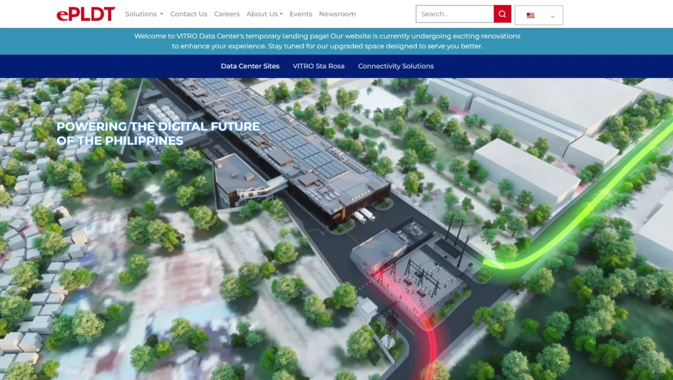
Task: Open the Events page
Action: pos(301,14)
